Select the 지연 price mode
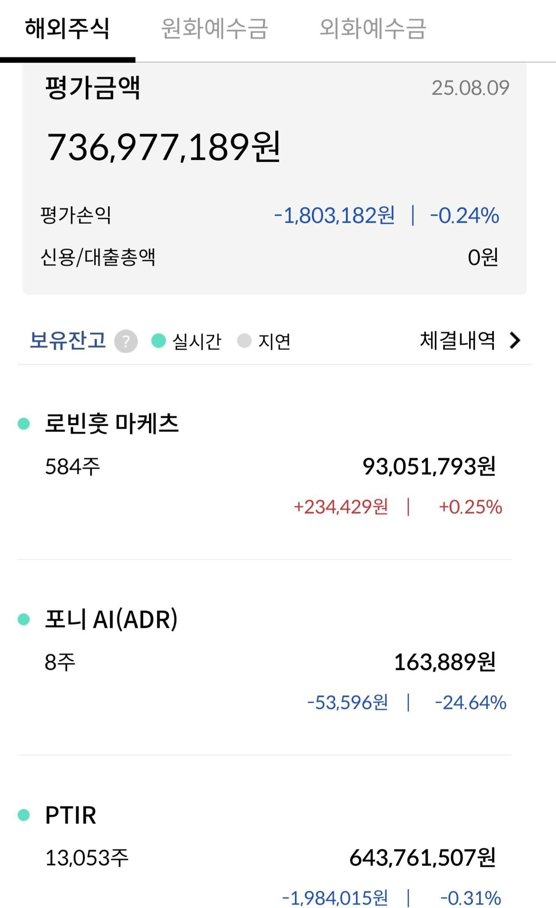 [274, 341]
